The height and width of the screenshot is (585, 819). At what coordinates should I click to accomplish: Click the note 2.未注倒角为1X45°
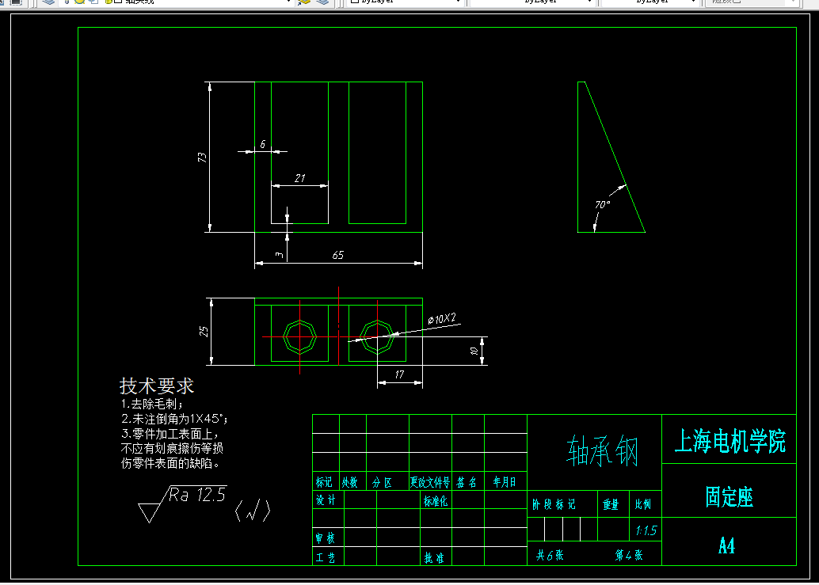click(174, 419)
